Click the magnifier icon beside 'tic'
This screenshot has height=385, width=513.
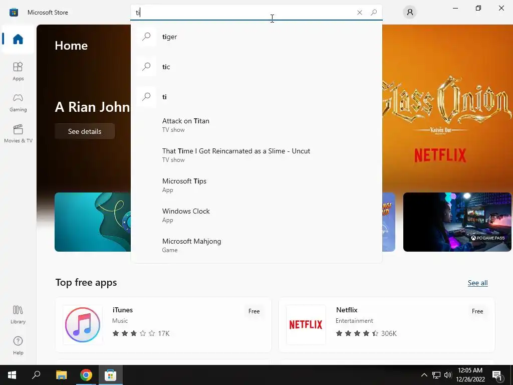coord(146,67)
